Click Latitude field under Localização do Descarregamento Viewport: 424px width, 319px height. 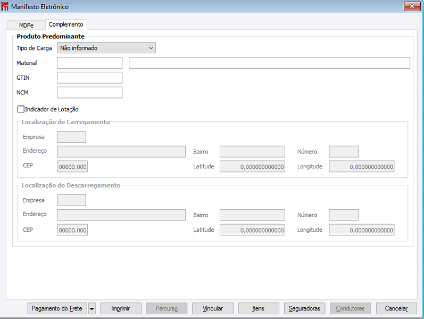(x=252, y=230)
